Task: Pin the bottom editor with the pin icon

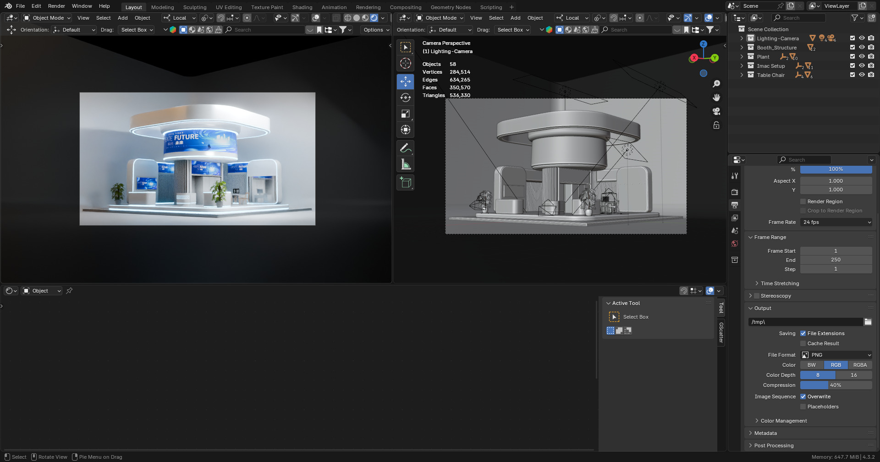Action: click(69, 291)
